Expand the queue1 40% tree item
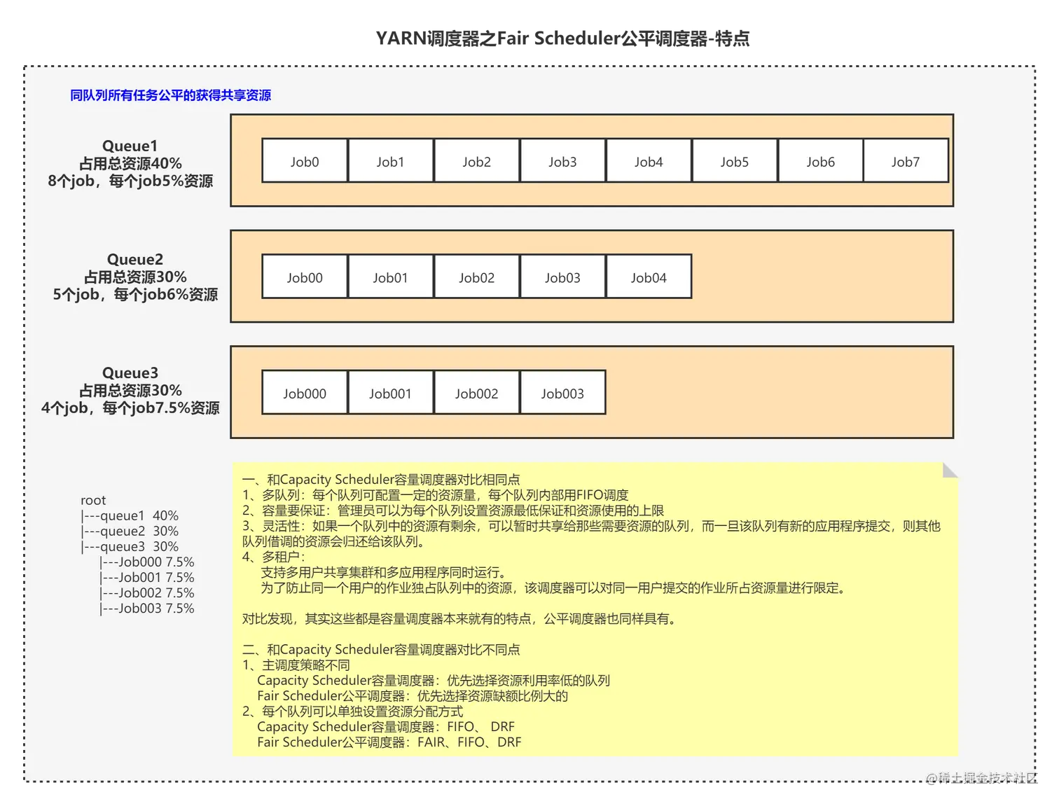The image size is (1059, 806). [130, 515]
